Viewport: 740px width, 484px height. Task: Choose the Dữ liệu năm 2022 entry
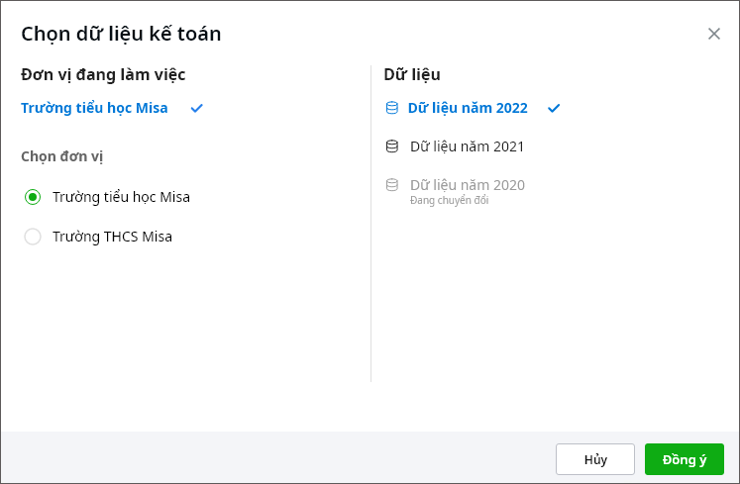click(x=468, y=108)
